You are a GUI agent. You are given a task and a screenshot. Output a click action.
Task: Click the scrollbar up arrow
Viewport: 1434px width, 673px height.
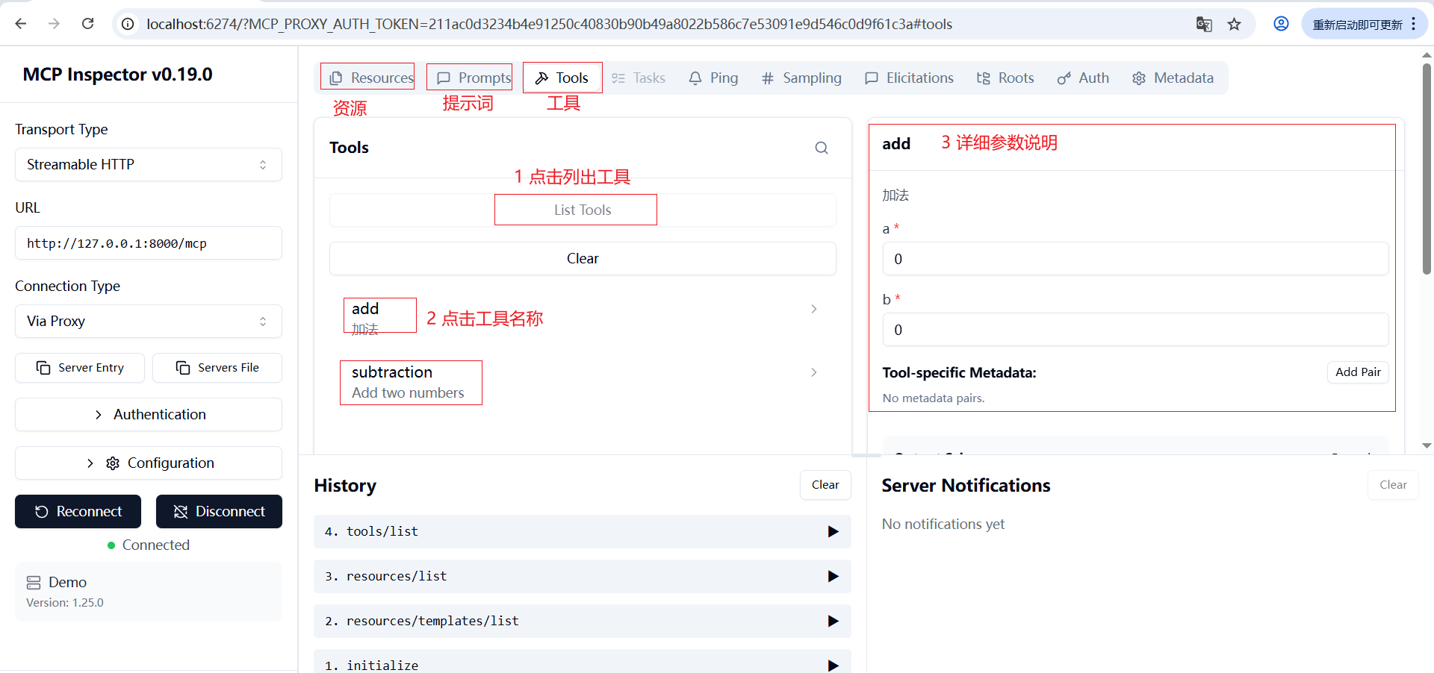pos(1427,55)
